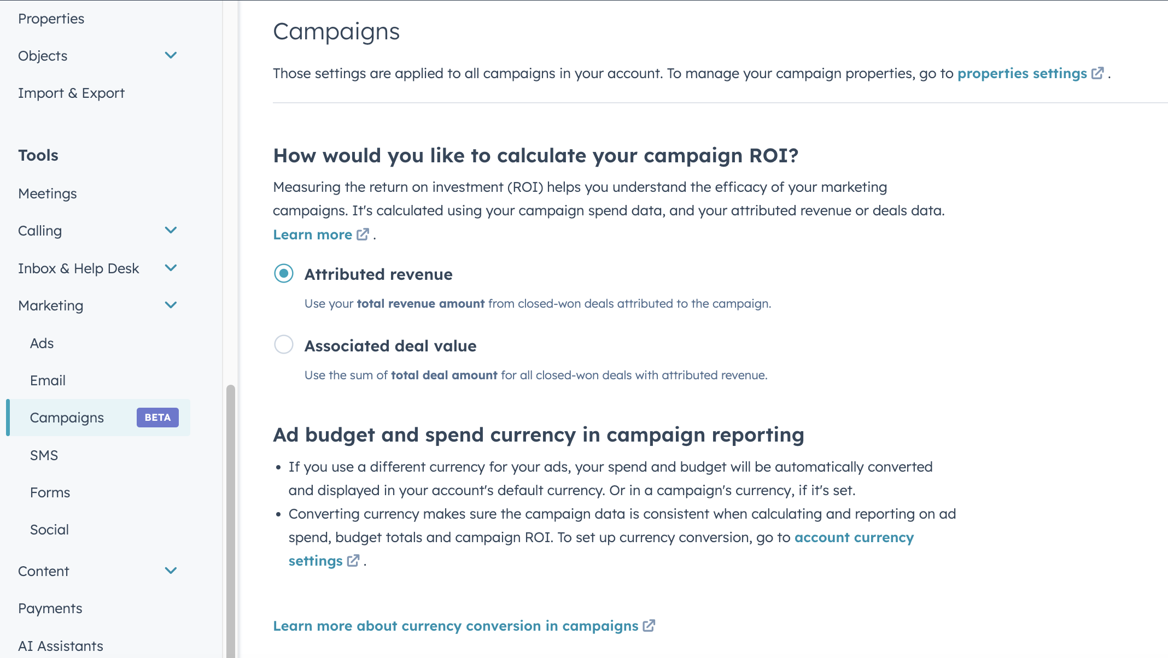Go to SMS settings in sidebar

tap(44, 455)
